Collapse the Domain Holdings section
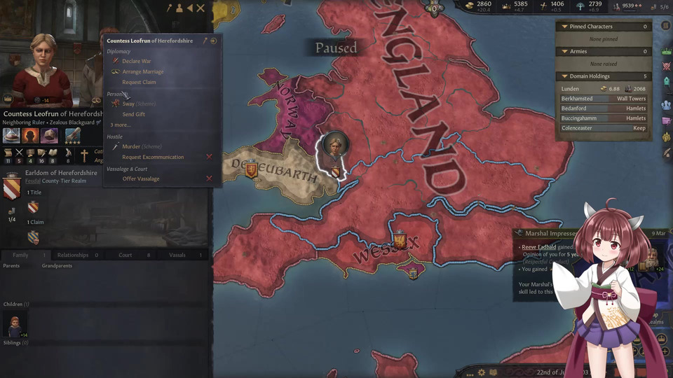Screen dimensions: 673x378 564,76
